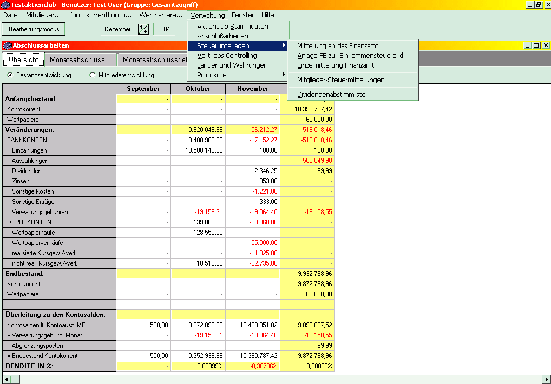Switch to the Monatsabschluss... tab

[81, 59]
